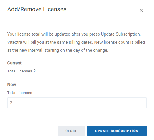154x140 pixels.
Task: Click the New section heading
Action: (x=11, y=85)
